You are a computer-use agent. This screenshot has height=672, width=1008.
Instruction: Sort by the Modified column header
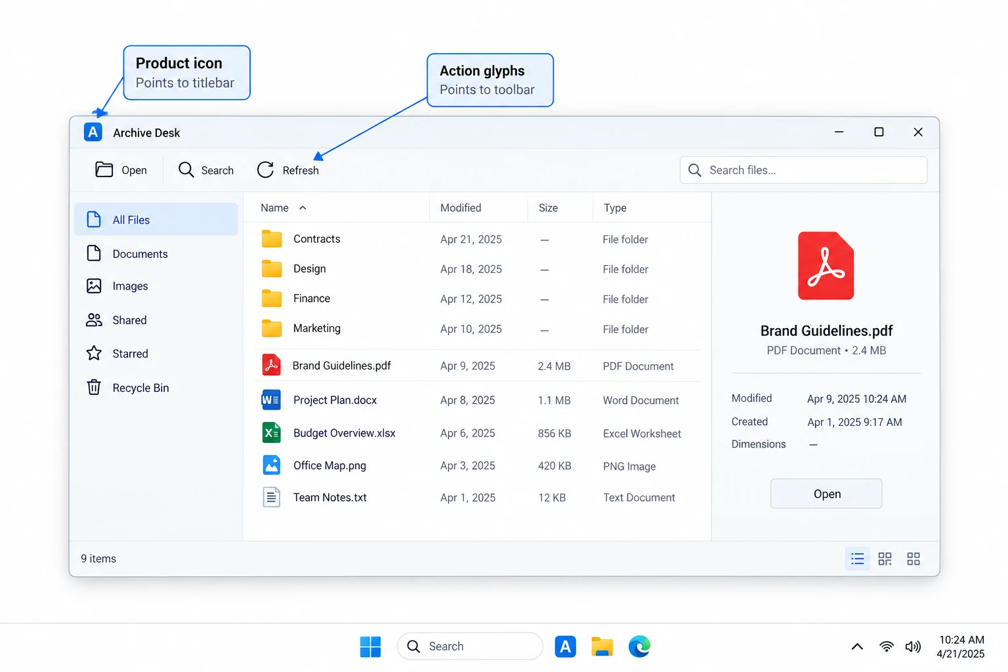coord(461,208)
